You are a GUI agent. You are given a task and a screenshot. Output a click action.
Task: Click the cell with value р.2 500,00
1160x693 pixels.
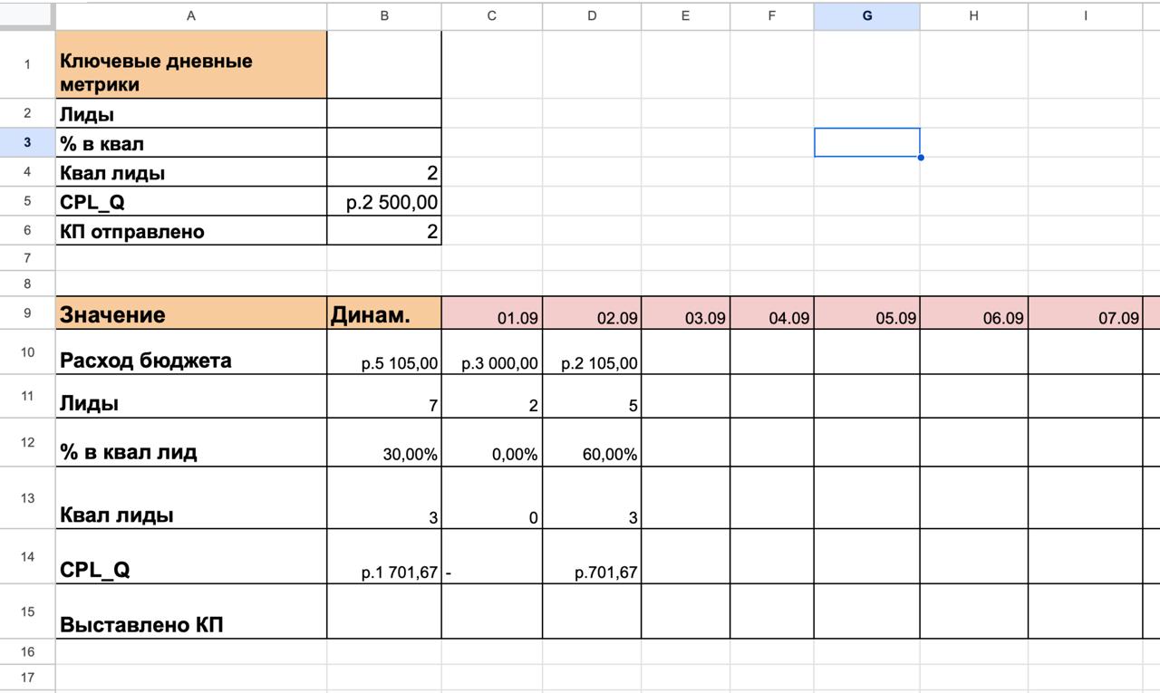(x=384, y=202)
